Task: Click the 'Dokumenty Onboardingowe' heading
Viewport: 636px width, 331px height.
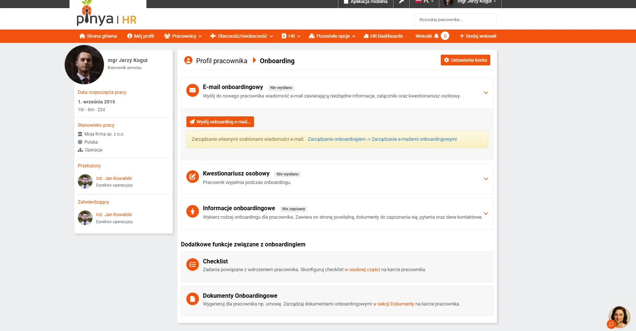Action: (240, 296)
